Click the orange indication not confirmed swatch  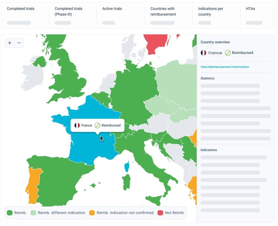point(92,213)
